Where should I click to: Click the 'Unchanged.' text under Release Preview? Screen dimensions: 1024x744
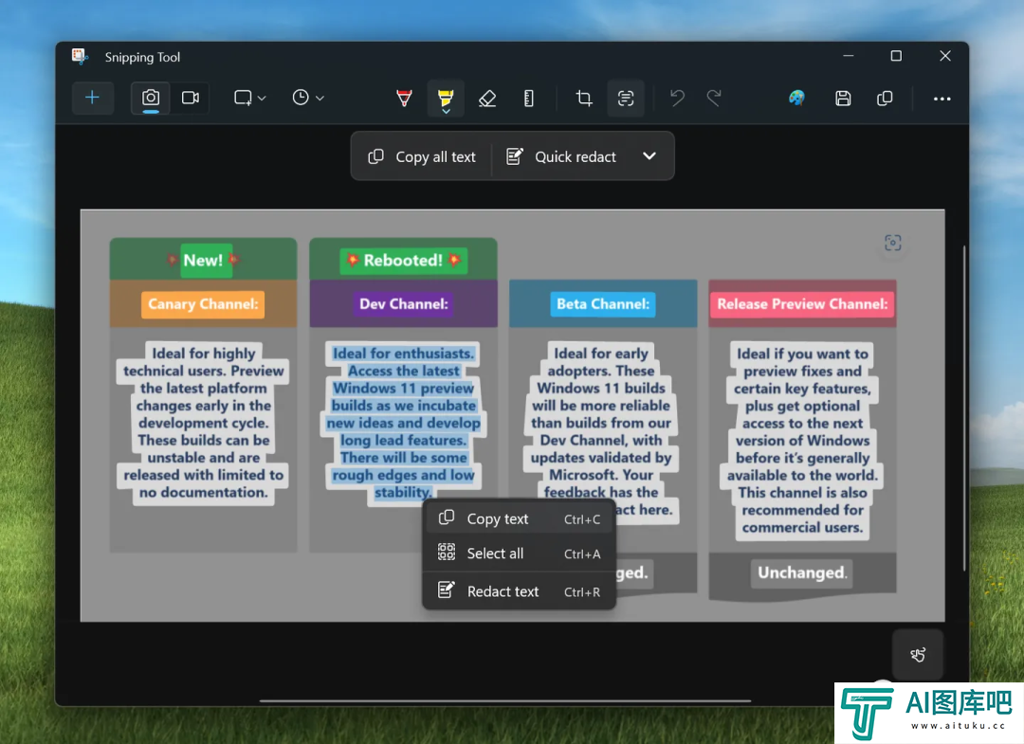tap(802, 573)
